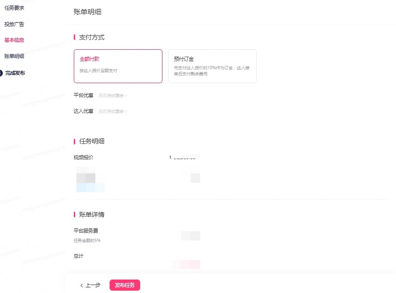This screenshot has height=293, width=396.
Task: Click the back chevron beside 上一步
Action: [82, 286]
